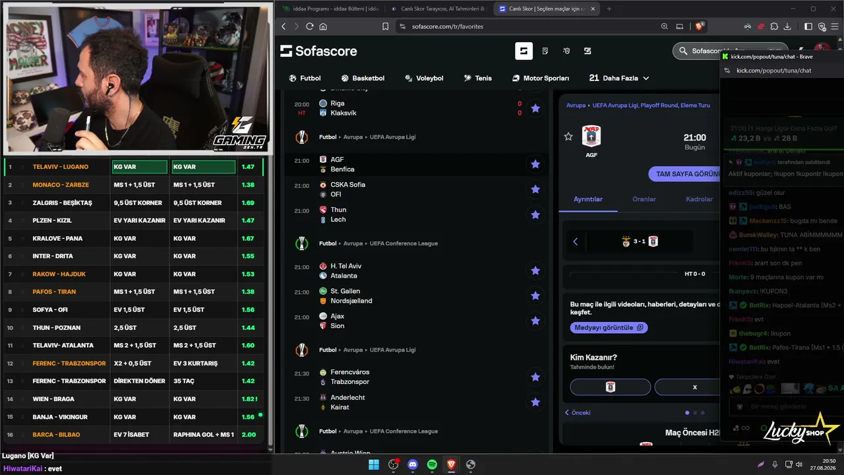Unfavorite the Ferencváros vs Trabzonspor match
The width and height of the screenshot is (844, 475).
click(535, 377)
